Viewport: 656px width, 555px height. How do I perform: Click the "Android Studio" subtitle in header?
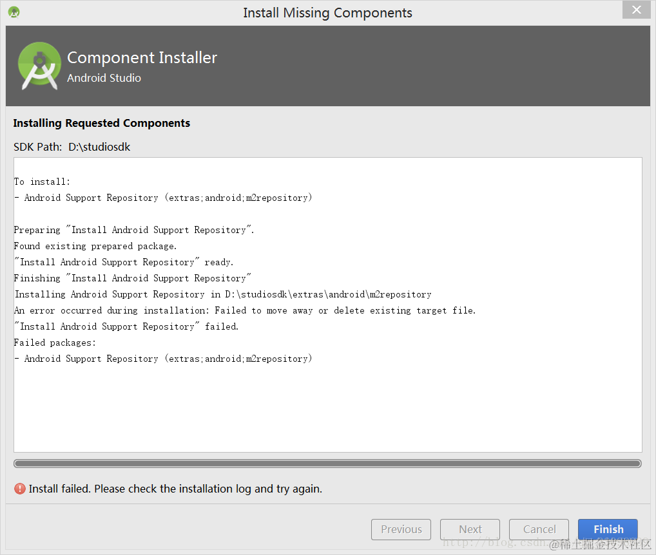(104, 78)
